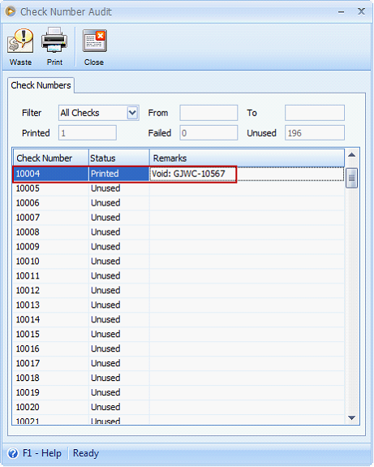The height and width of the screenshot is (467, 374).
Task: Sort by the Check Number column header
Action: (51, 158)
